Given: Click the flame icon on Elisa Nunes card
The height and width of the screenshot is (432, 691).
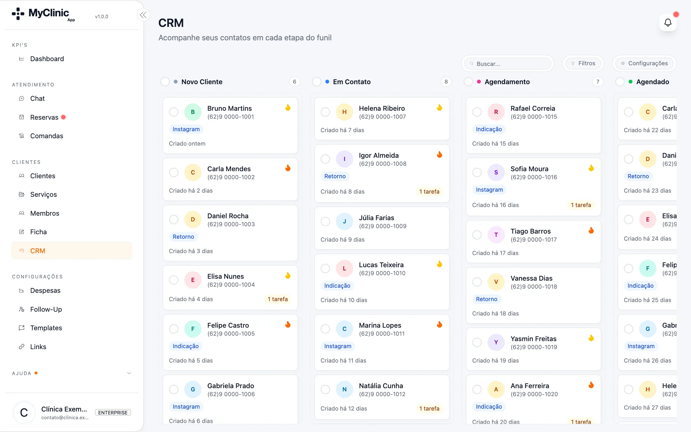Looking at the screenshot, I should 288,276.
